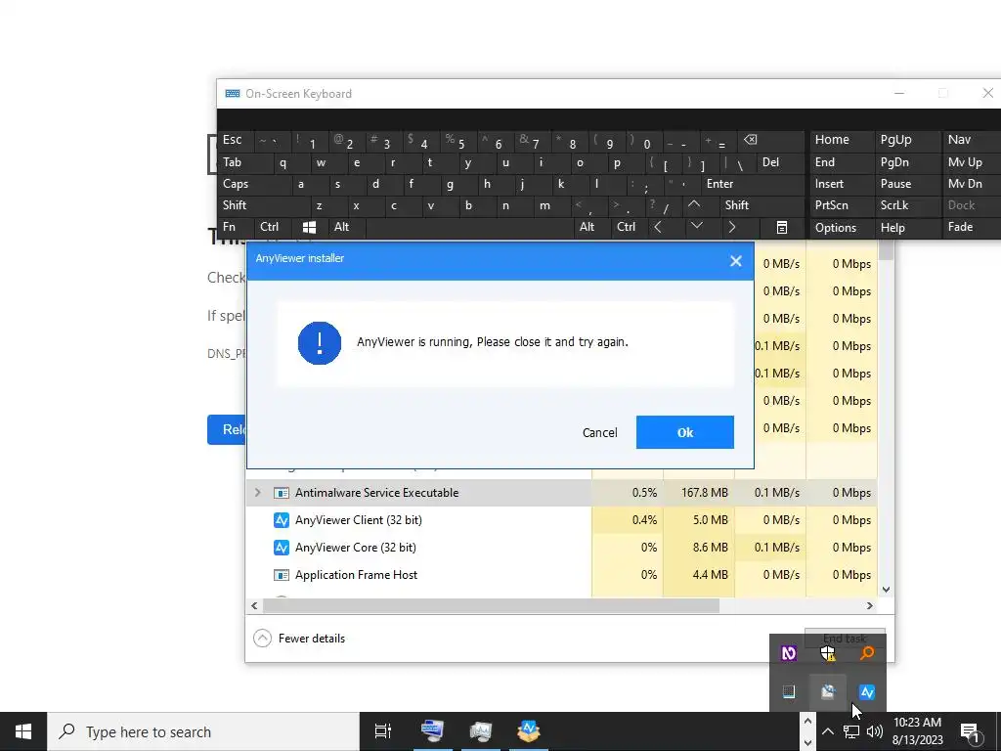Click Help key on On-Screen Keyboard
Image resolution: width=1001 pixels, height=751 pixels.
click(x=907, y=227)
